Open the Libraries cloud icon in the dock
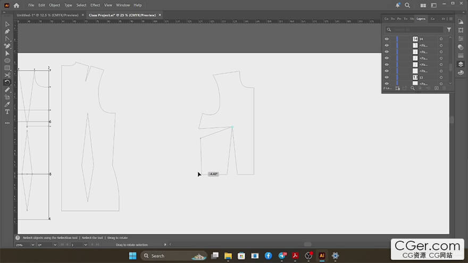Viewport: 468px width, 263px height. click(461, 73)
